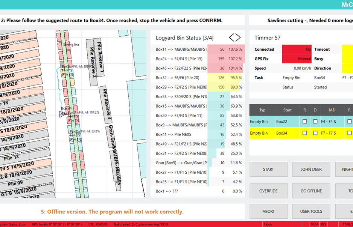Abort the current task
Viewport: 353px width, 227px height.
pos(268,211)
